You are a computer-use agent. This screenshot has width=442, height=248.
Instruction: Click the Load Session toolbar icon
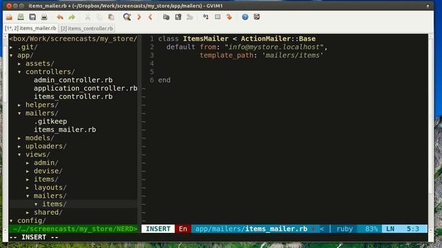click(x=166, y=17)
